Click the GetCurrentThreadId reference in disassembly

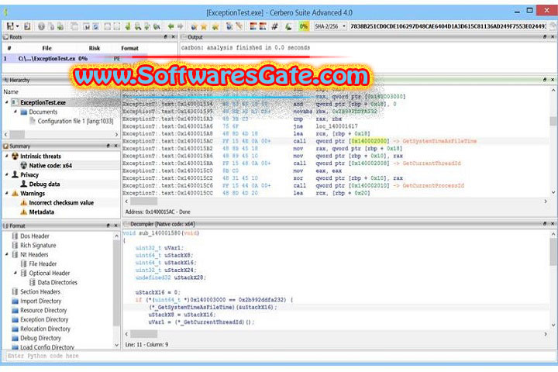[x=432, y=163]
